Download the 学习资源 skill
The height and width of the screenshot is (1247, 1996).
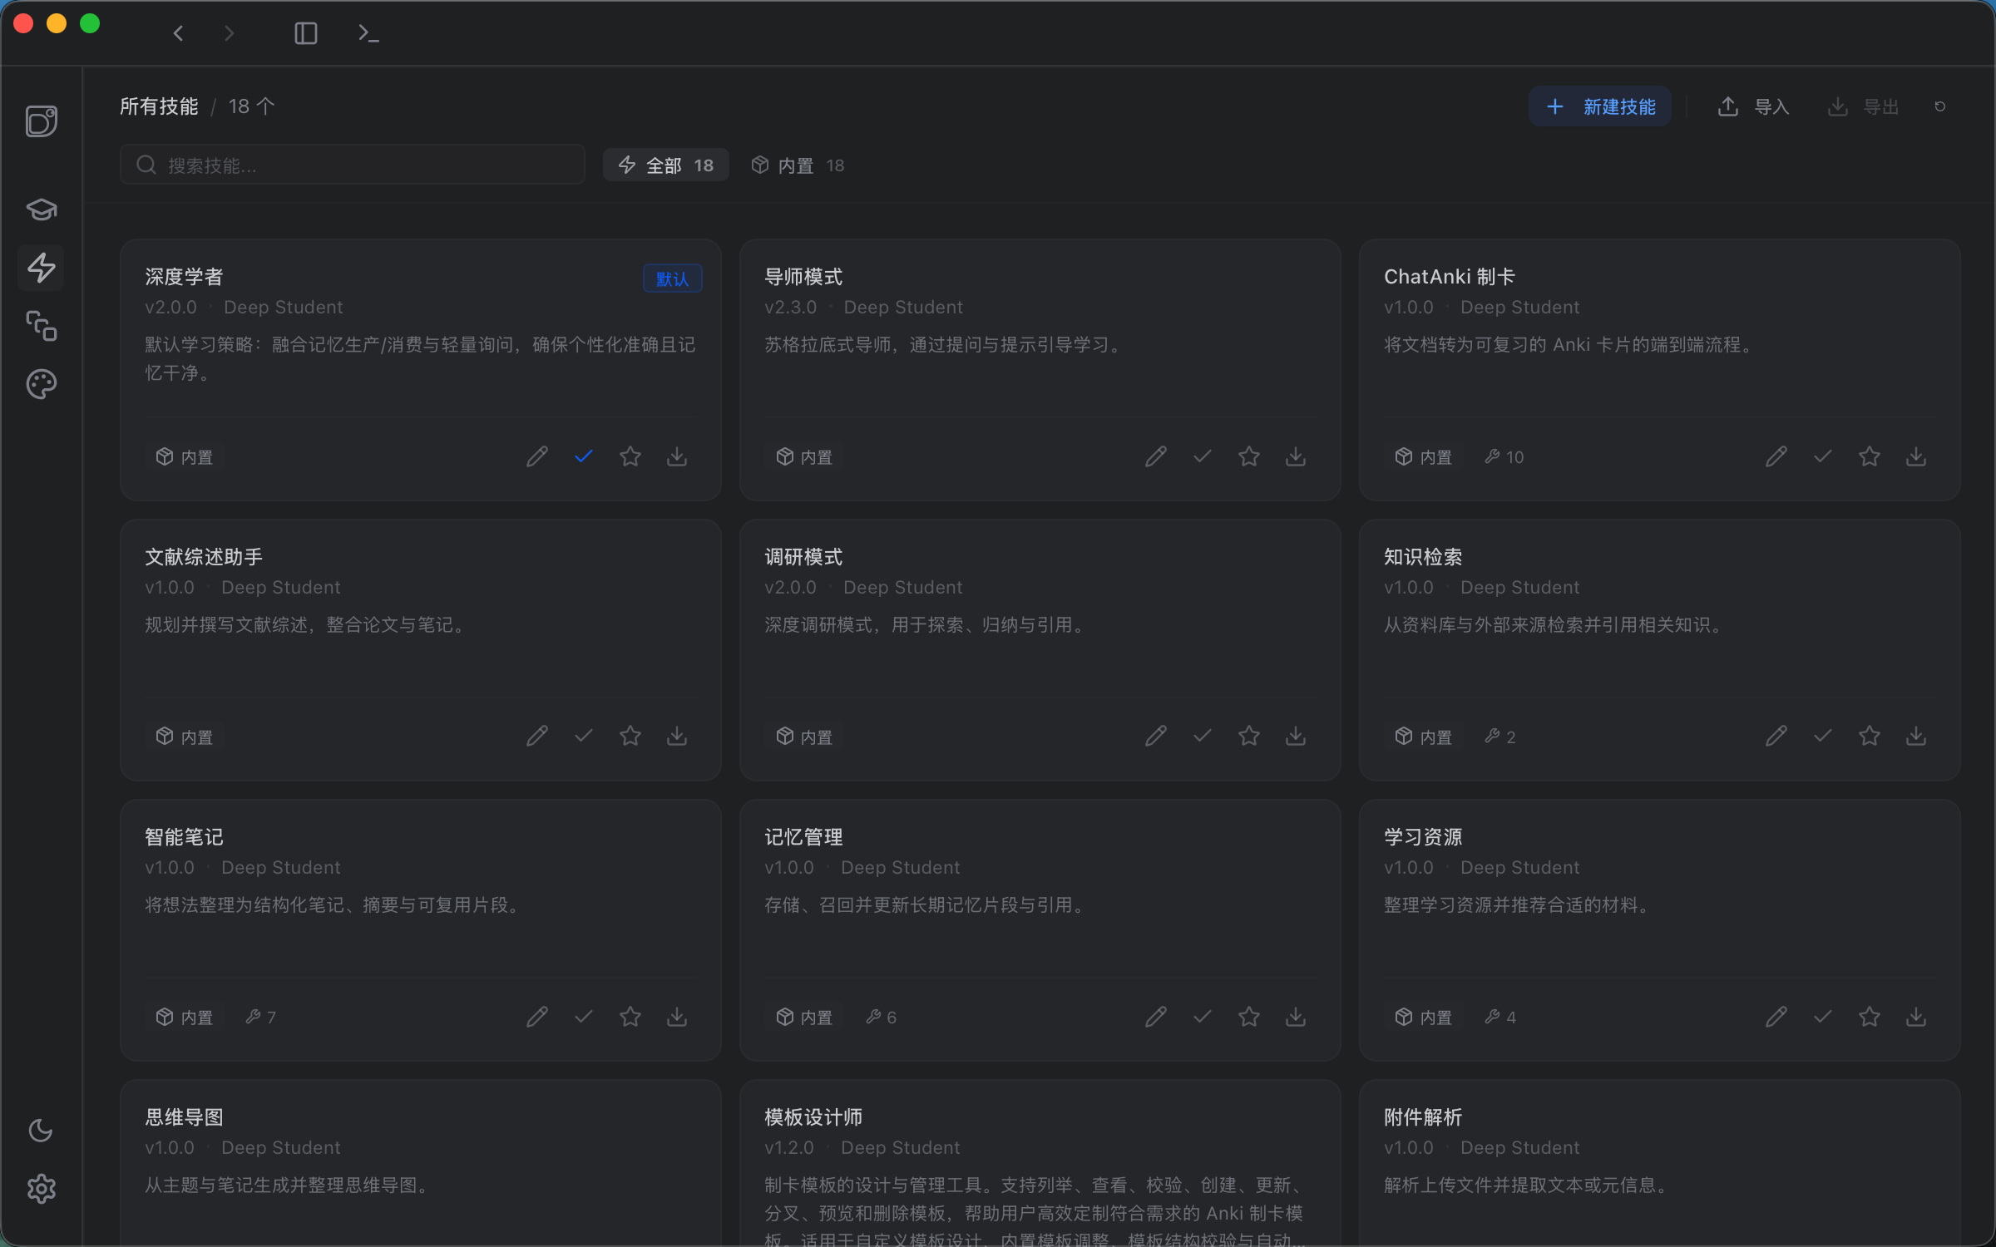click(x=1916, y=1017)
